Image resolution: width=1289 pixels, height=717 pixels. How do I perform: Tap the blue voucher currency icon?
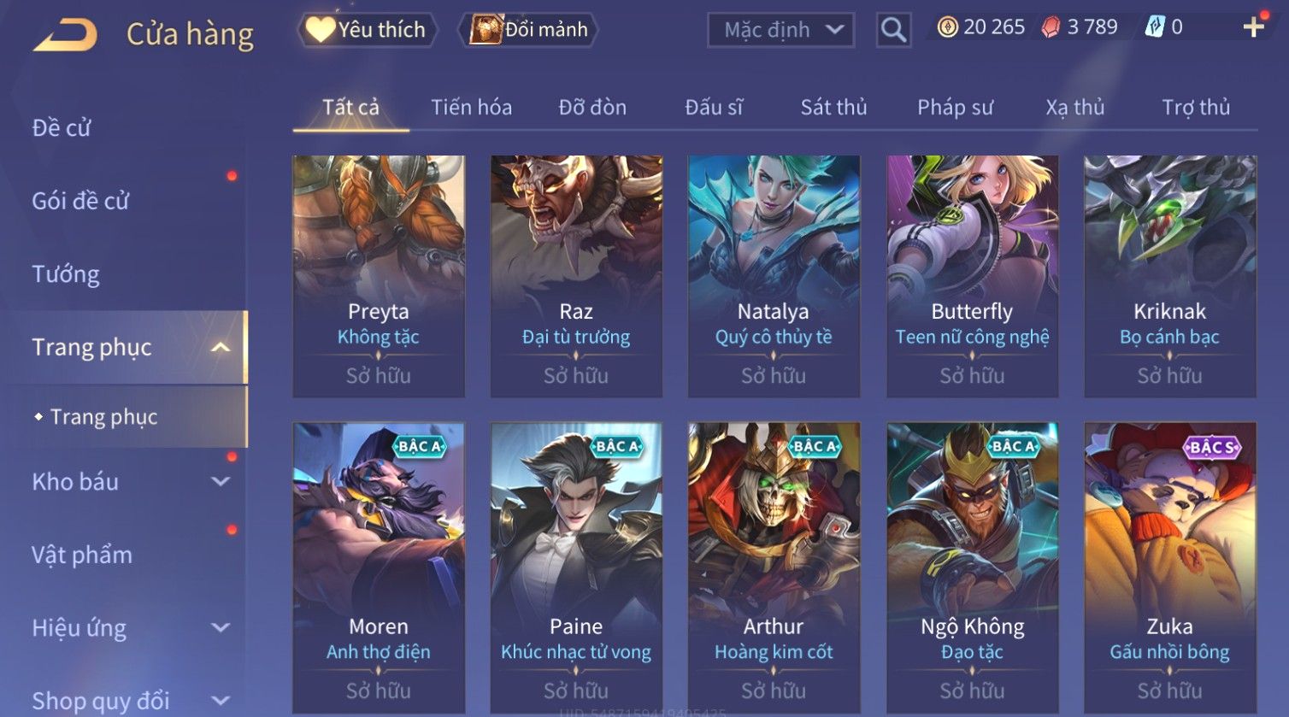(x=1154, y=27)
